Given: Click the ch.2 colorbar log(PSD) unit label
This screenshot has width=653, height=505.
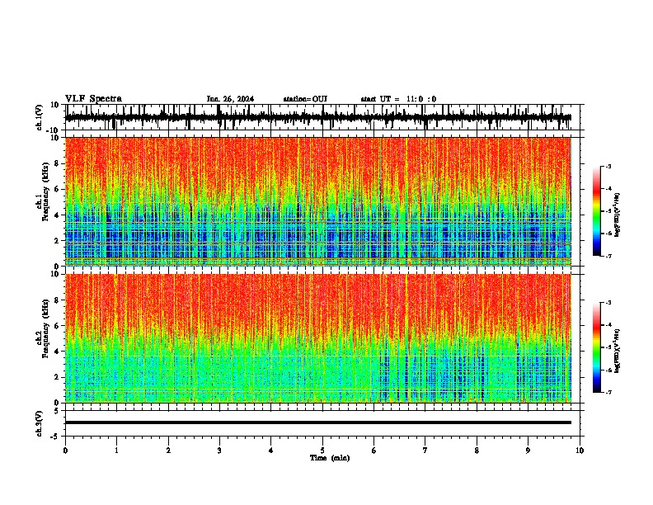Looking at the screenshot, I should coord(618,351).
